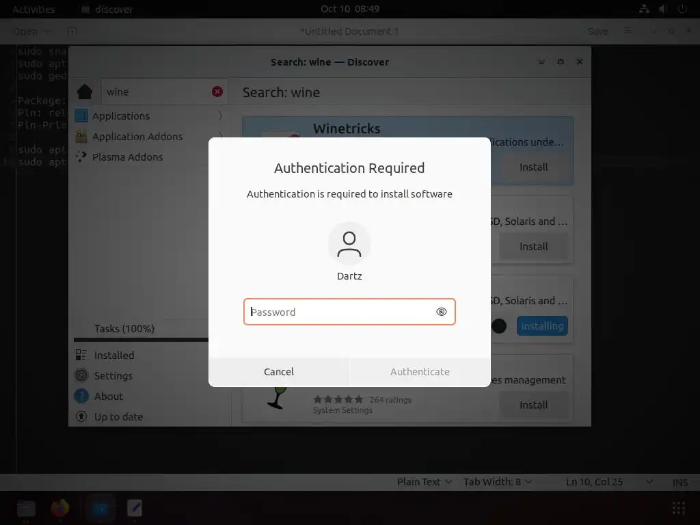The image size is (700, 525).
Task: Click the 264 ratings star rating
Action: point(338,399)
